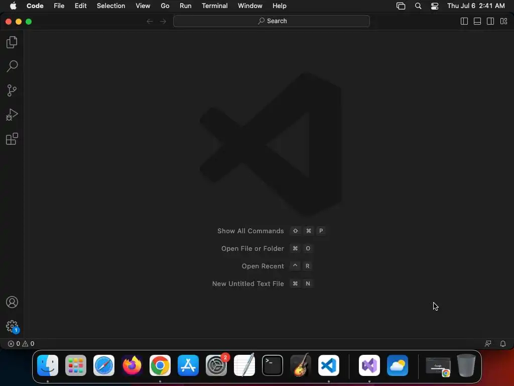Open GarageBand from the Dock

(301, 365)
